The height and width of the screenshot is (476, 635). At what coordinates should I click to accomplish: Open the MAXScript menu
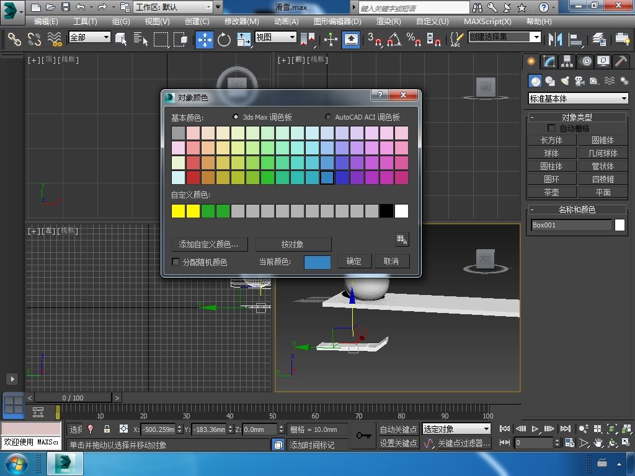pos(487,22)
